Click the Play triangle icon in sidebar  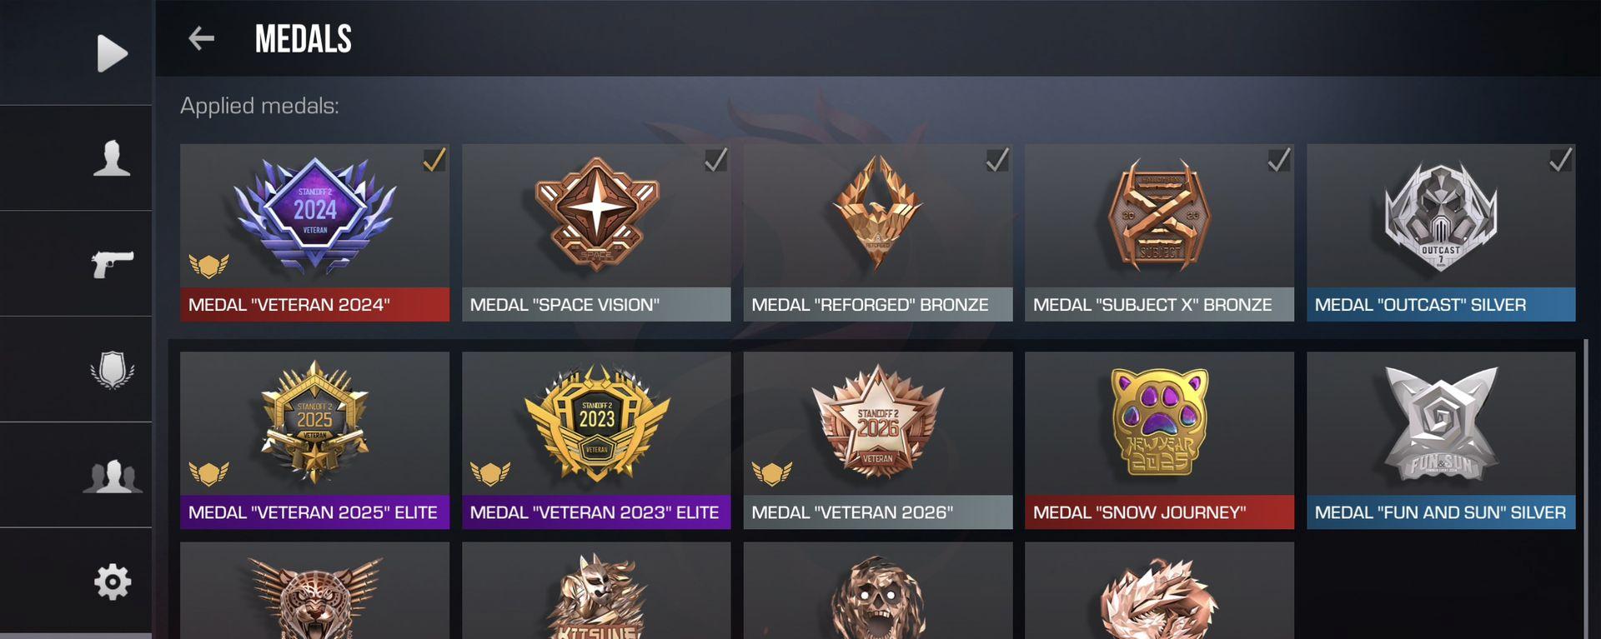coord(112,53)
